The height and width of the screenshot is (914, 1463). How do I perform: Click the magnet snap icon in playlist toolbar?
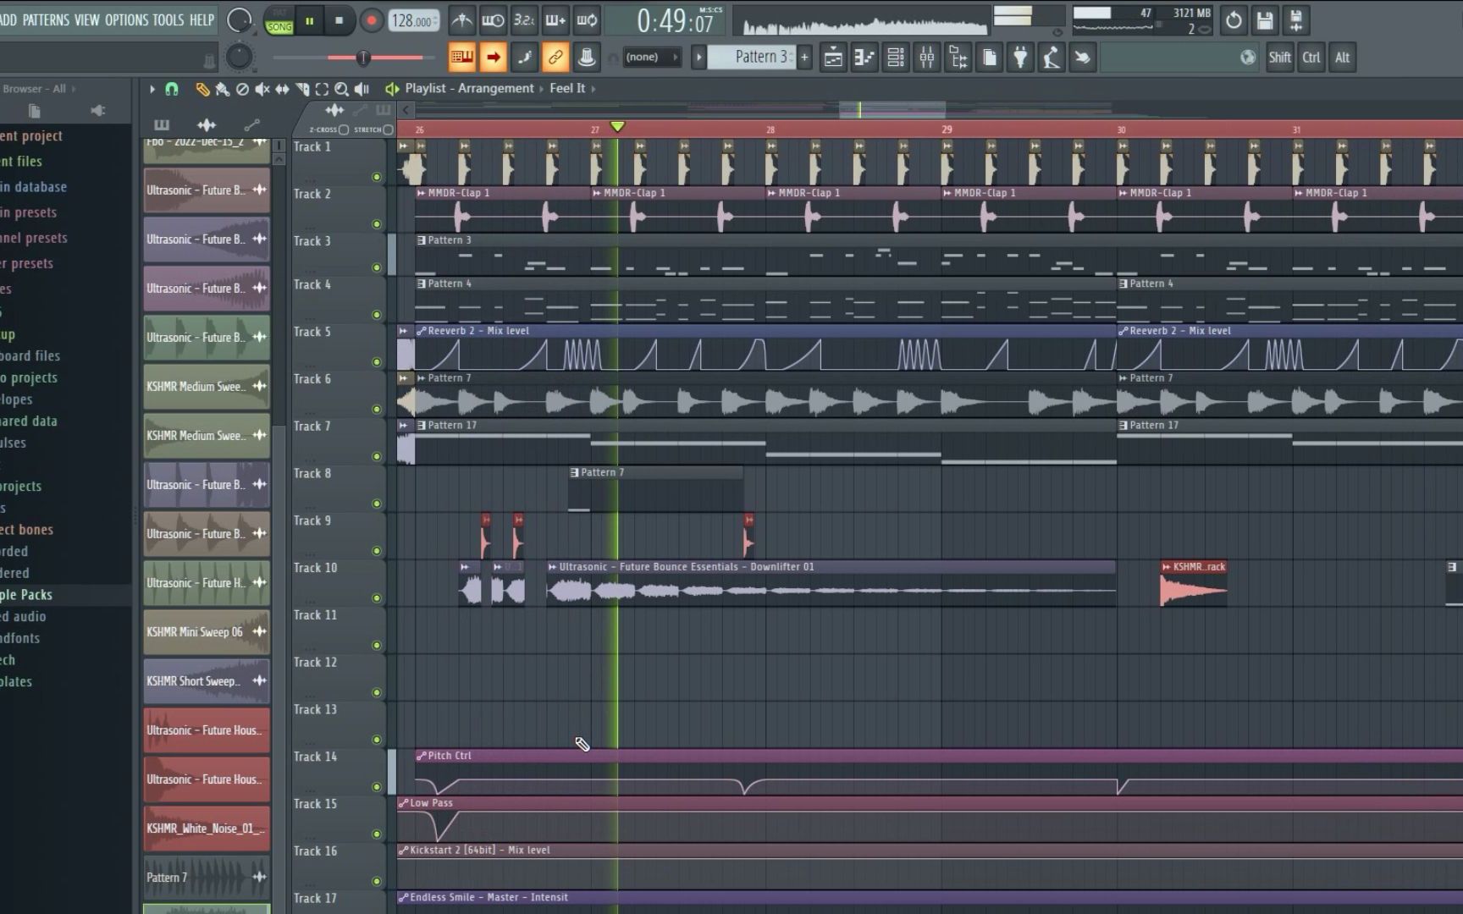pos(172,89)
